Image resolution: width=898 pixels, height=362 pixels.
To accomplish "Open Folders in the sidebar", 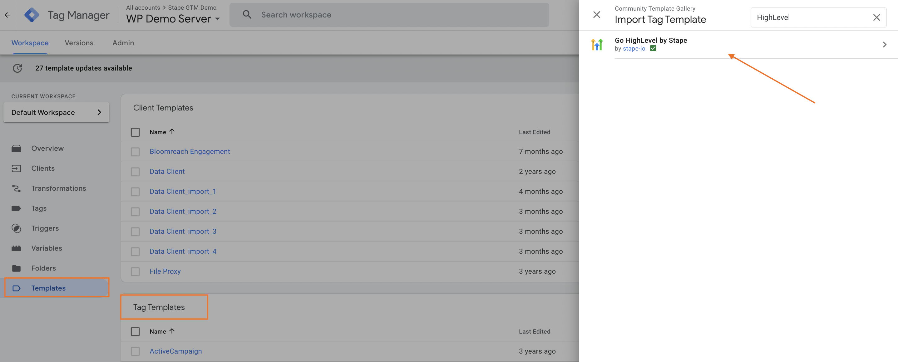I will point(44,268).
